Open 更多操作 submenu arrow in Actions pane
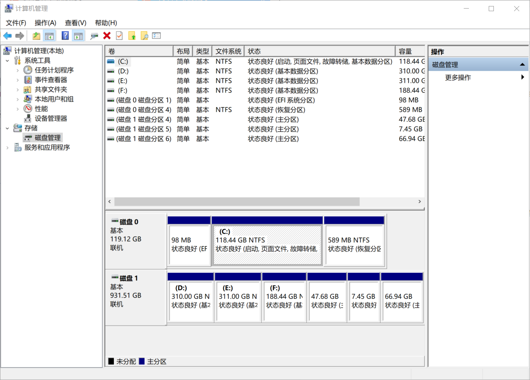530x380 pixels. [x=523, y=77]
